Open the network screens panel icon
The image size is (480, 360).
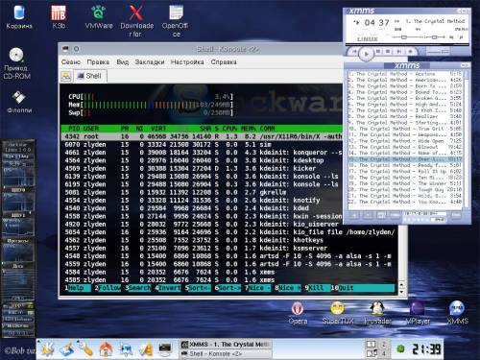[126, 348]
